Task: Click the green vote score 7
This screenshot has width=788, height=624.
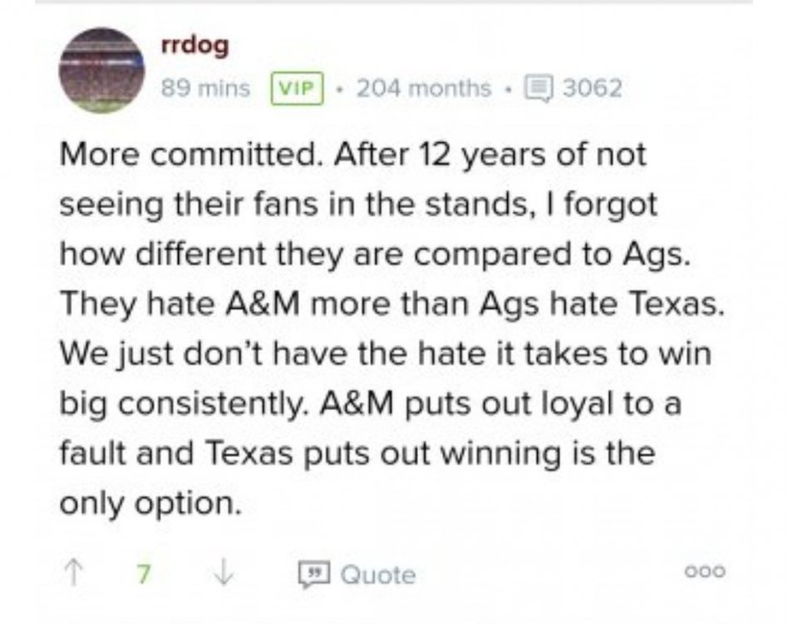Action: tap(143, 574)
